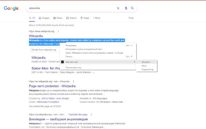
Task: Click the ru.wikipedia.org breadcrumb URL
Action: (x=47, y=114)
